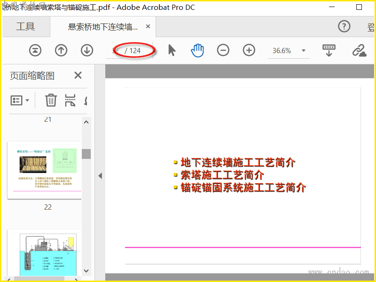Collapse the navigation pane arrow
Screen dimensions: 376x282
(100, 176)
